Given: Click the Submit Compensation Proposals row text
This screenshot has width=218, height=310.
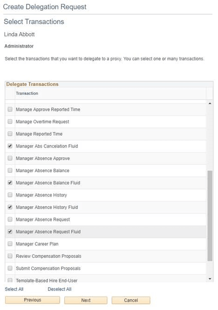Looking at the screenshot, I should tap(48, 268).
